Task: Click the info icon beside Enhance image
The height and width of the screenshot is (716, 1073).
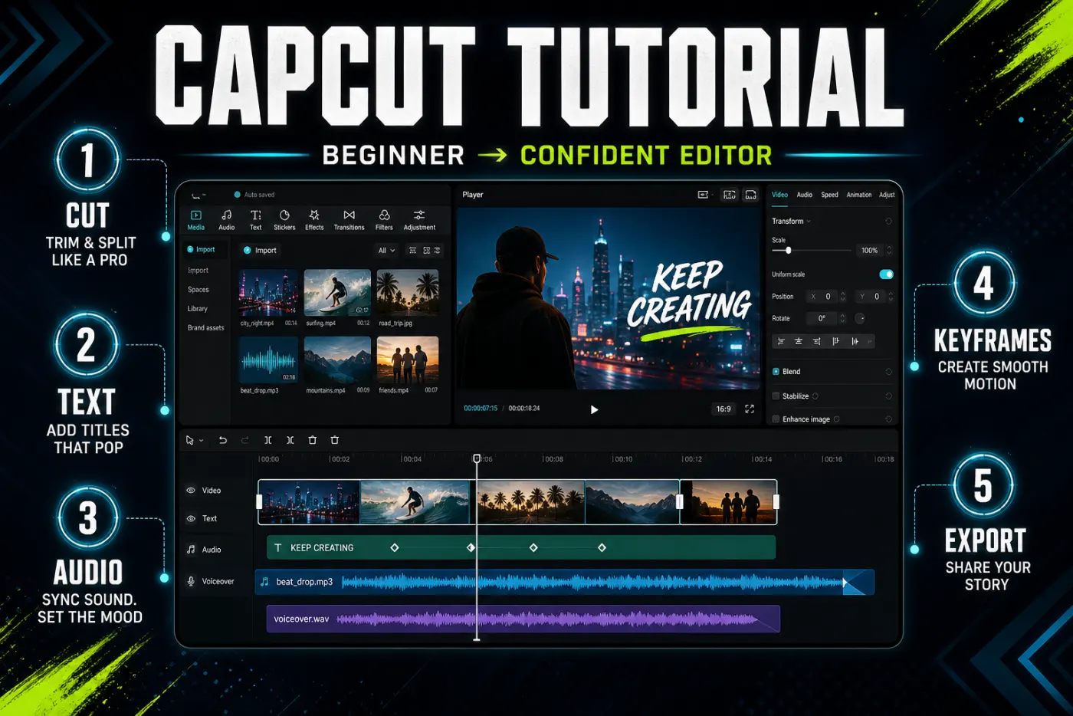Action: tap(836, 419)
